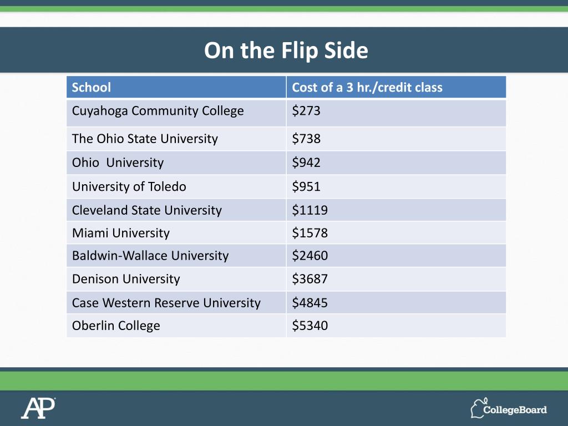Click the School column header
This screenshot has width=568, height=426.
pyautogui.click(x=92, y=88)
